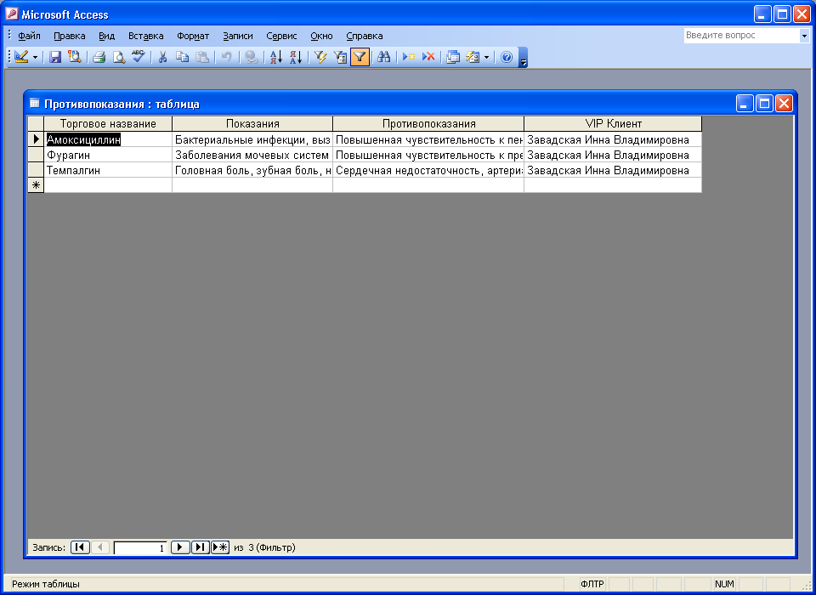816x595 pixels.
Task: Open the Правка menu
Action: click(x=69, y=36)
